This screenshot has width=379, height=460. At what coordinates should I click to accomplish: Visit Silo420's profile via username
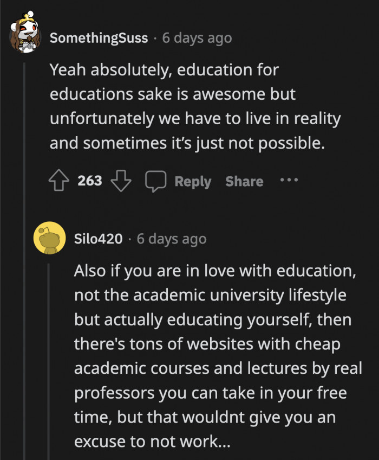click(99, 239)
